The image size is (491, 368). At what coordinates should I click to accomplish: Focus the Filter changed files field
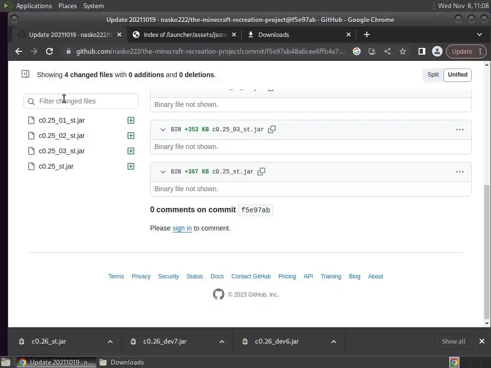pos(81,101)
